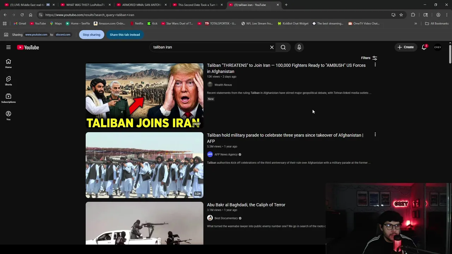Open Shorts in sidebar
Screen dimensions: 452x254
pyautogui.click(x=8, y=81)
